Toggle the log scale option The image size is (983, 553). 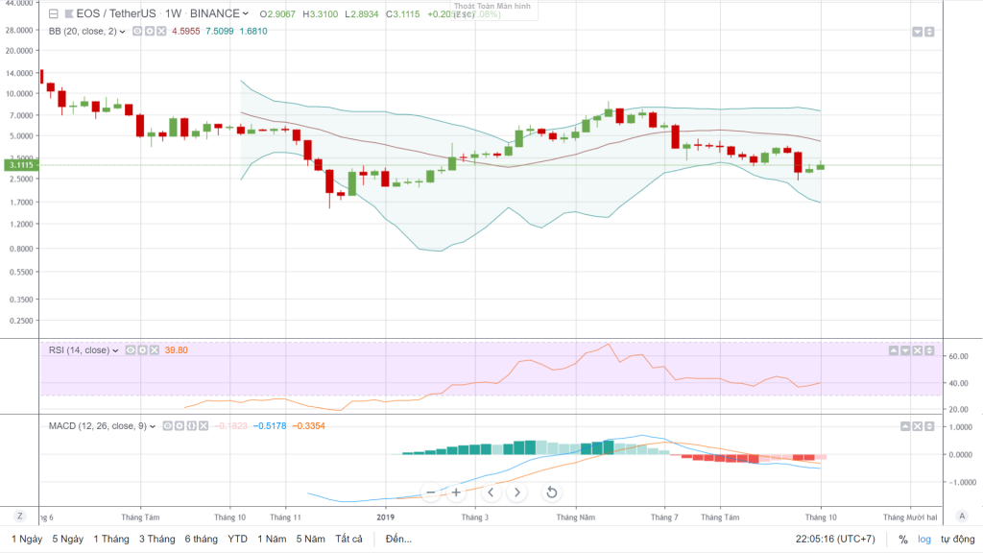(924, 539)
